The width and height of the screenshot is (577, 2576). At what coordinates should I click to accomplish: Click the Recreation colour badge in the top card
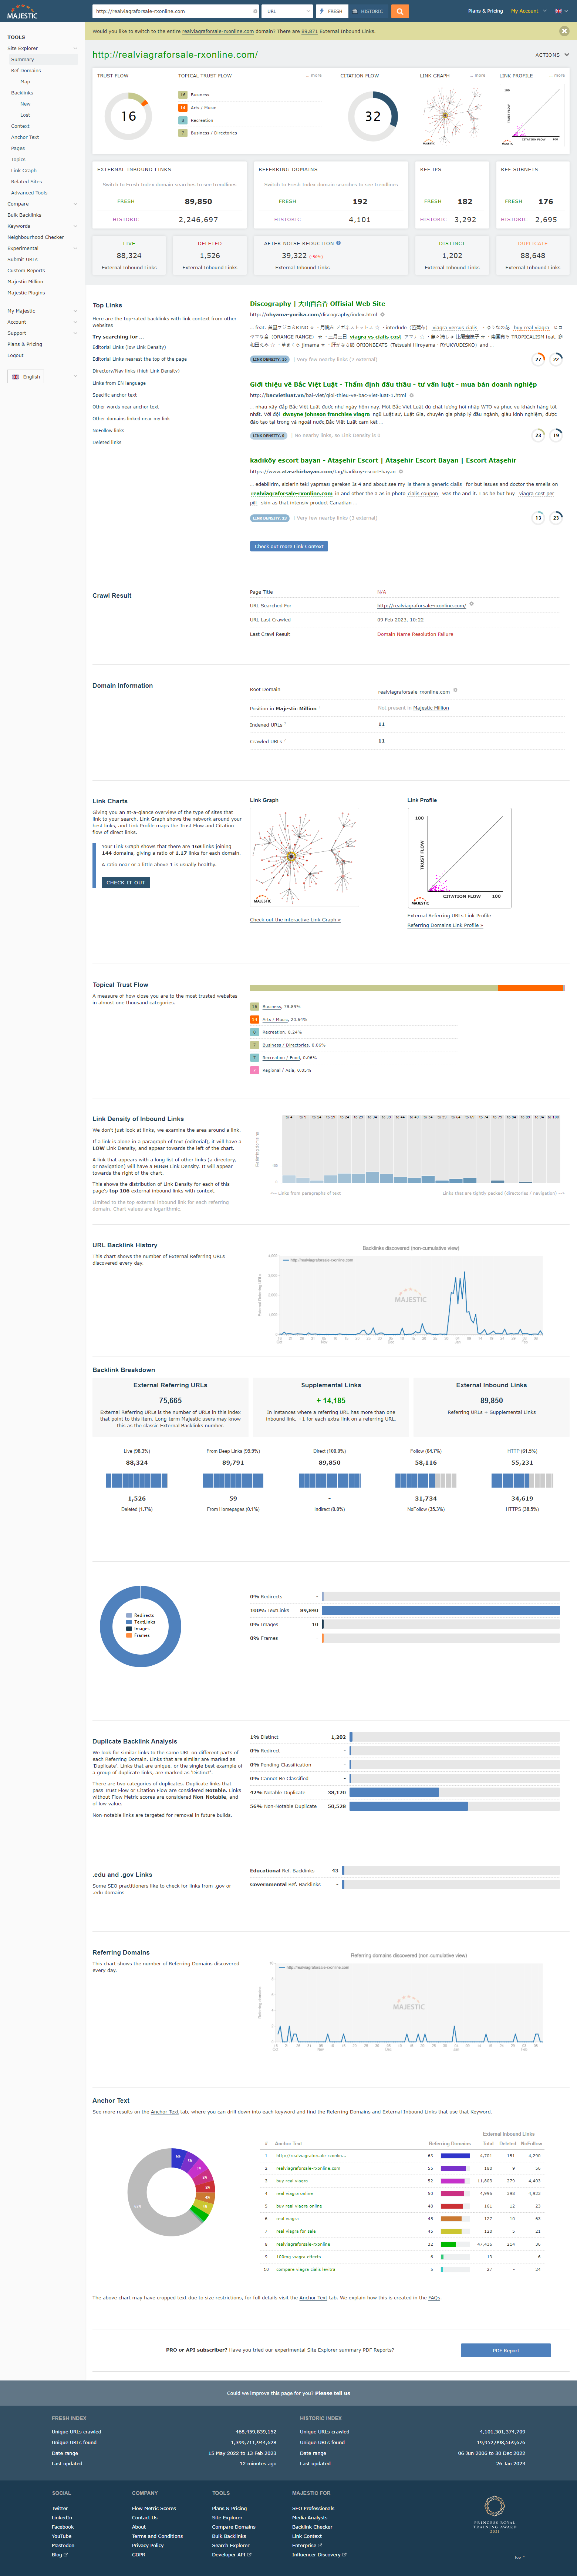pos(183,120)
